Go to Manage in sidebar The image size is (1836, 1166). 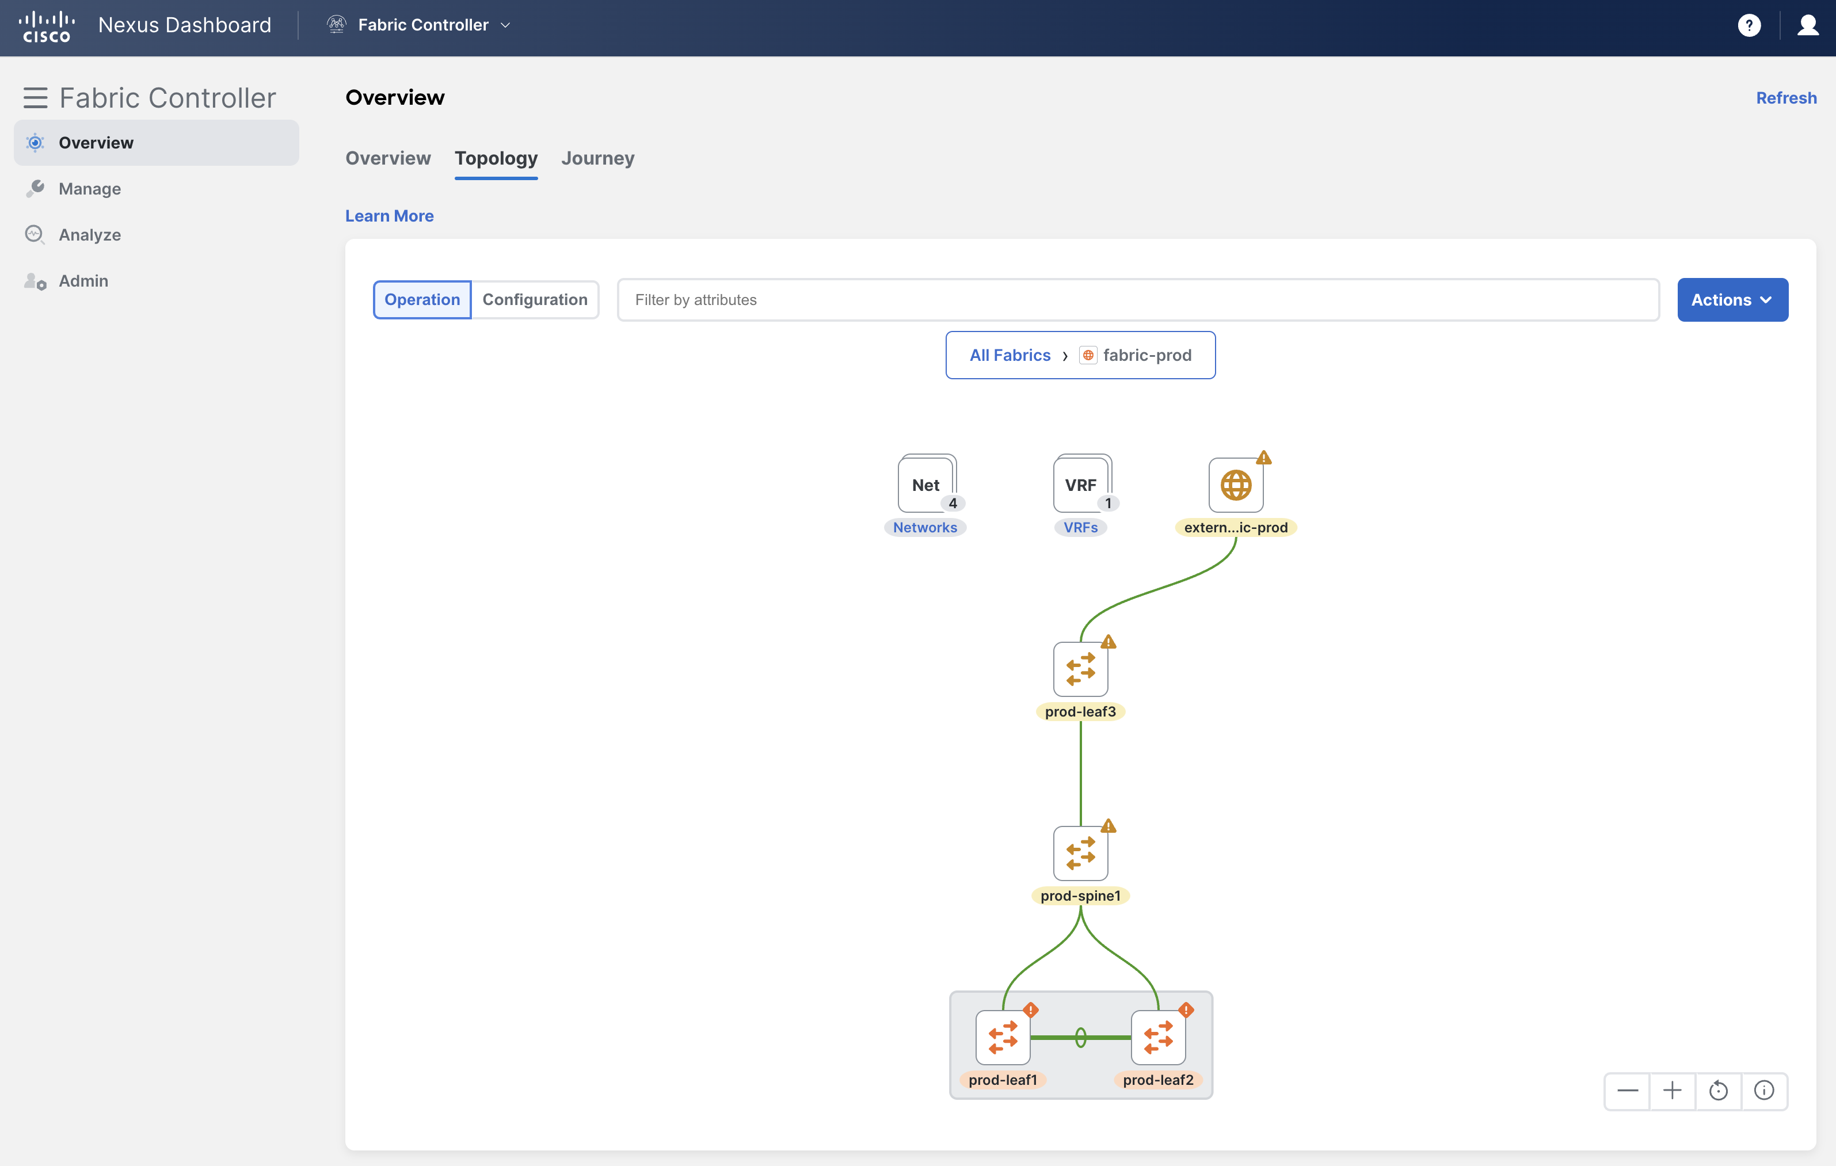(157, 188)
